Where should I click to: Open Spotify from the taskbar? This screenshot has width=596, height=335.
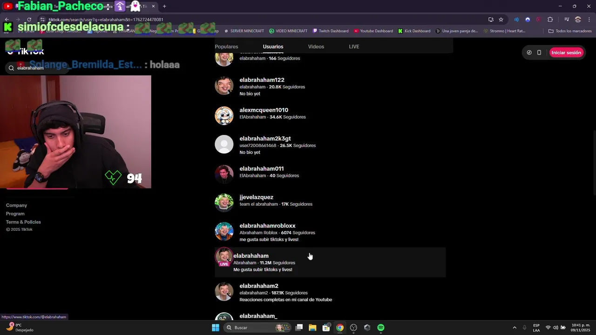(x=381, y=328)
